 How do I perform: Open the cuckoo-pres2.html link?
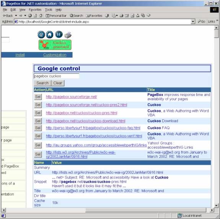86,105
